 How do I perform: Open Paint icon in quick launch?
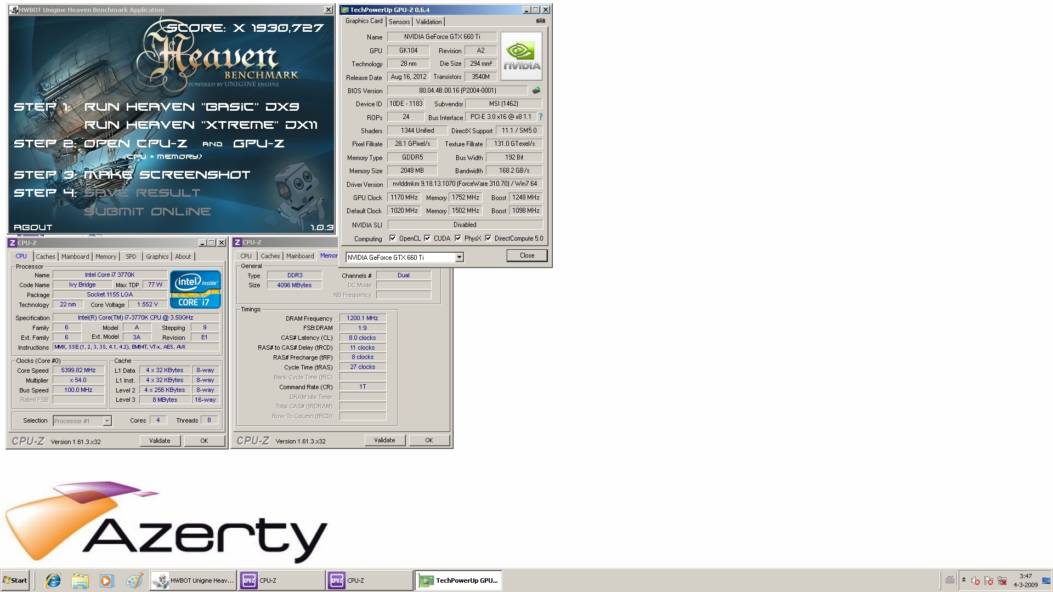[x=134, y=580]
